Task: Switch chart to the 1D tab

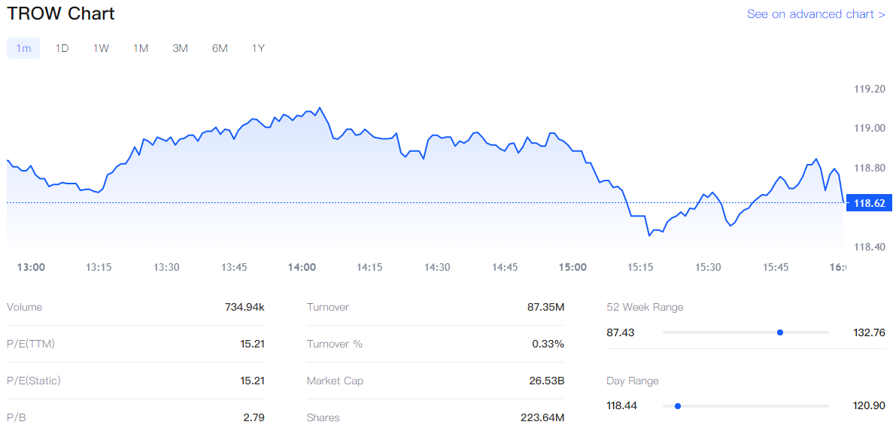Action: pyautogui.click(x=62, y=48)
